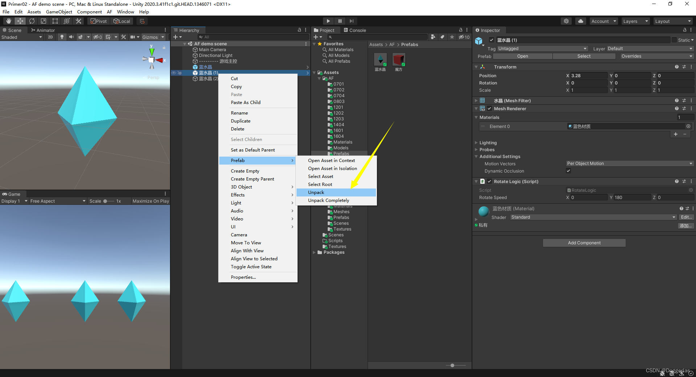The width and height of the screenshot is (696, 377).
Task: Toggle scene lighting bulb icon
Action: 62,37
